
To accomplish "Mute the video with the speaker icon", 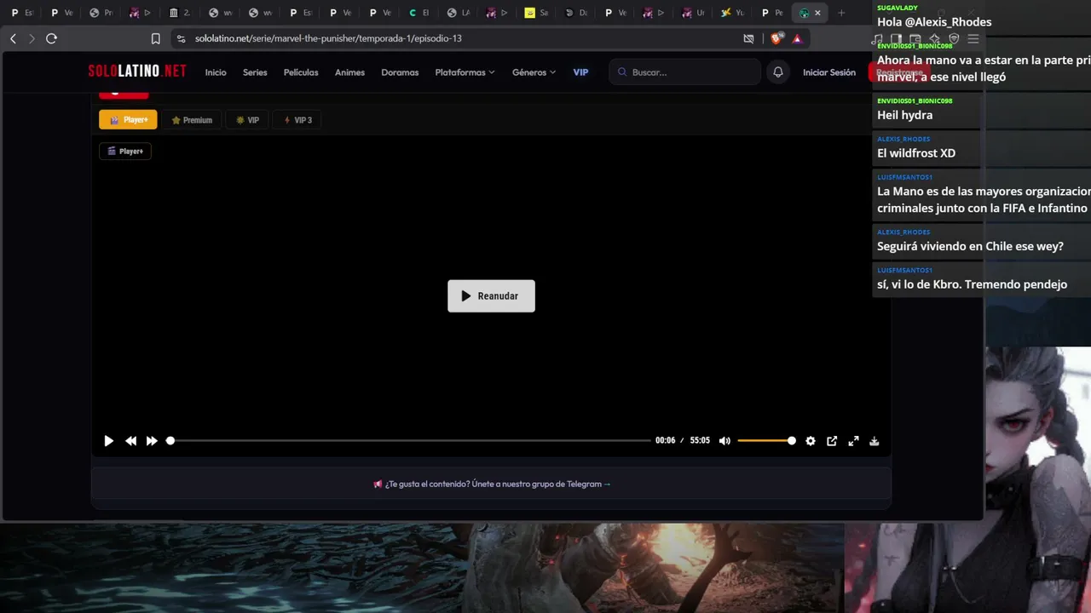I will tap(724, 441).
